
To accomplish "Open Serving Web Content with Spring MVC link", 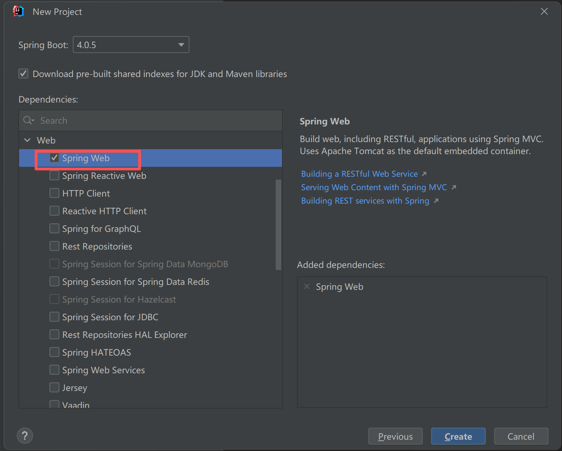I will (374, 187).
